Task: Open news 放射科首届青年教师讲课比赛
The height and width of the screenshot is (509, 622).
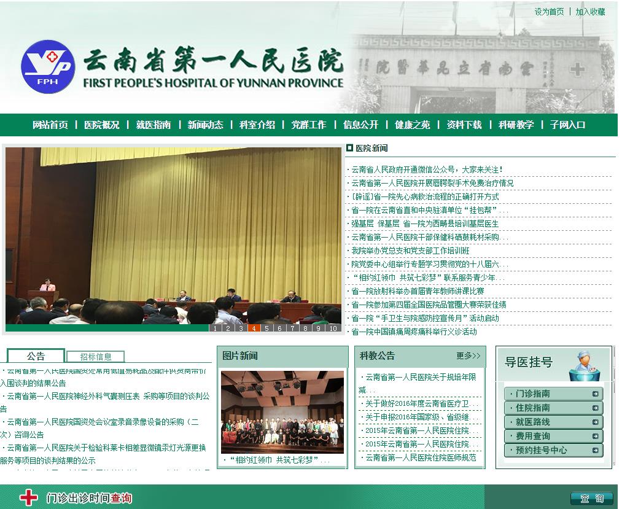Action: pos(418,291)
